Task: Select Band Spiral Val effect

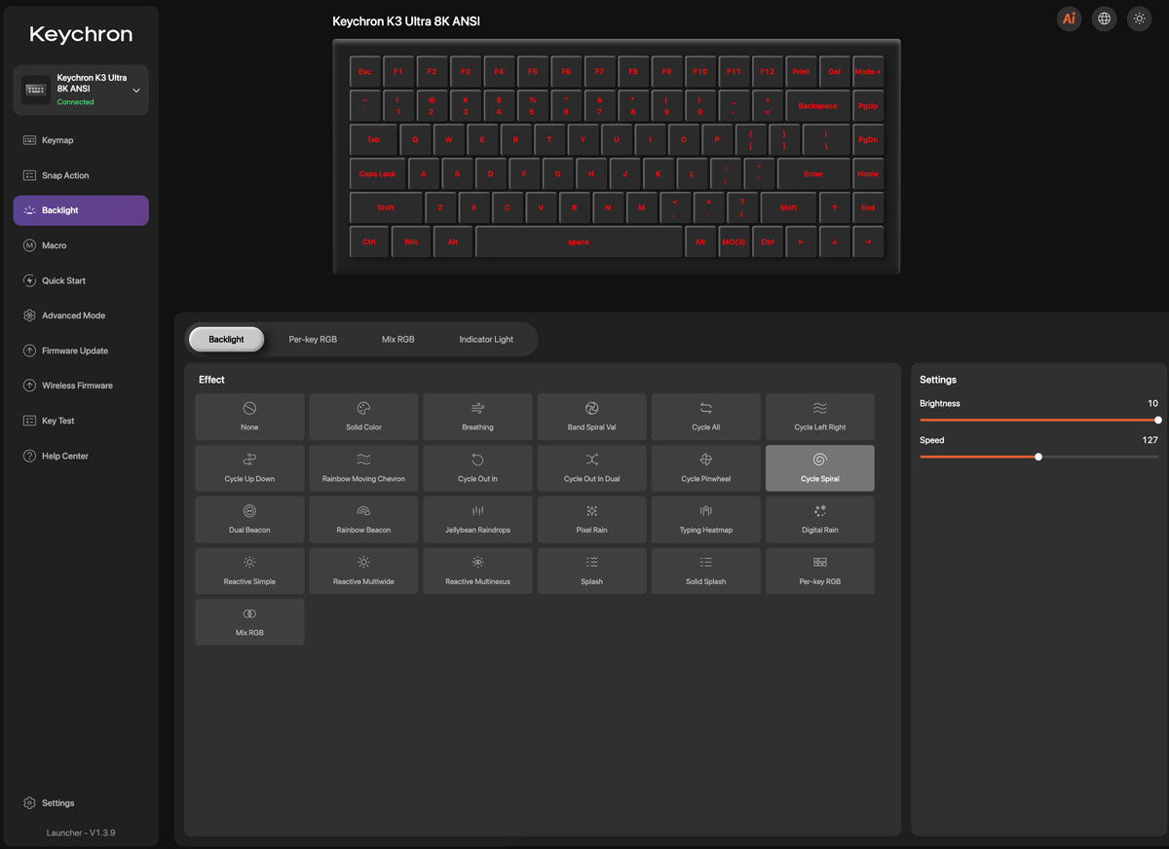Action: click(591, 417)
